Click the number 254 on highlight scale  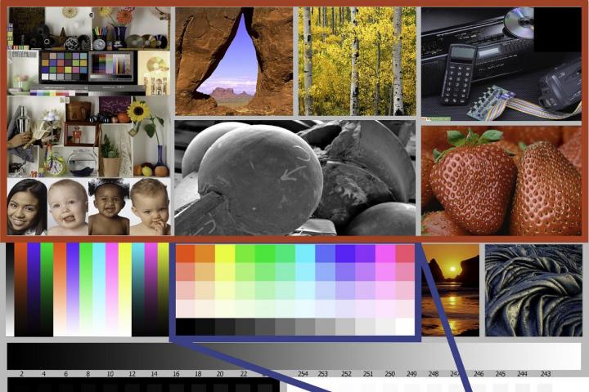pos(303,374)
